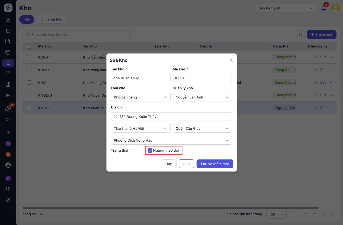The height and width of the screenshot is (225, 343).
Task: Close the Sửa Kho dialog
Action: pos(231,60)
